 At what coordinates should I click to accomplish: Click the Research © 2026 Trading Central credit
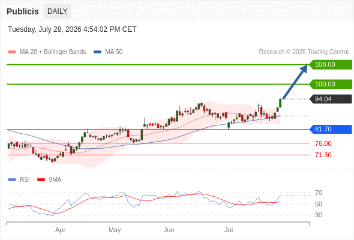(304, 52)
